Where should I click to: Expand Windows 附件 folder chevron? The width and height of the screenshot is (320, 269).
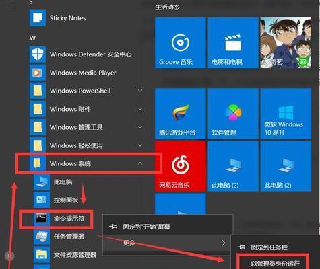140,109
